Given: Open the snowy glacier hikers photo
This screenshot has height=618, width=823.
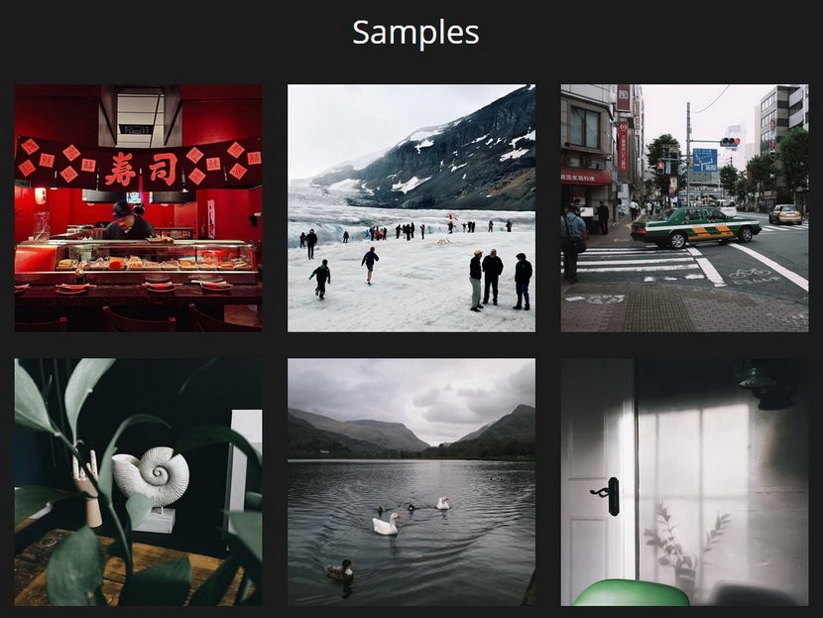Looking at the screenshot, I should coord(411,207).
